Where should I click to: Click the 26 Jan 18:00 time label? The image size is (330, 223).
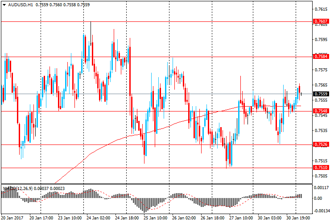pyautogui.click(x=212, y=219)
